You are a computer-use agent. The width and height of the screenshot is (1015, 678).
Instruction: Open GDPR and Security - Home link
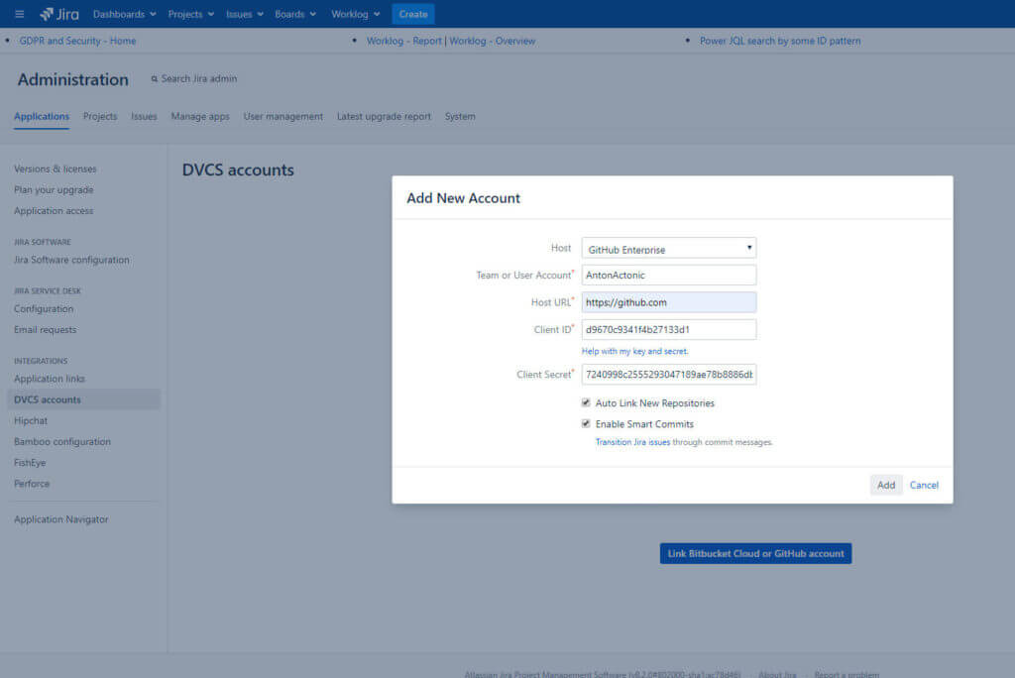click(x=77, y=41)
